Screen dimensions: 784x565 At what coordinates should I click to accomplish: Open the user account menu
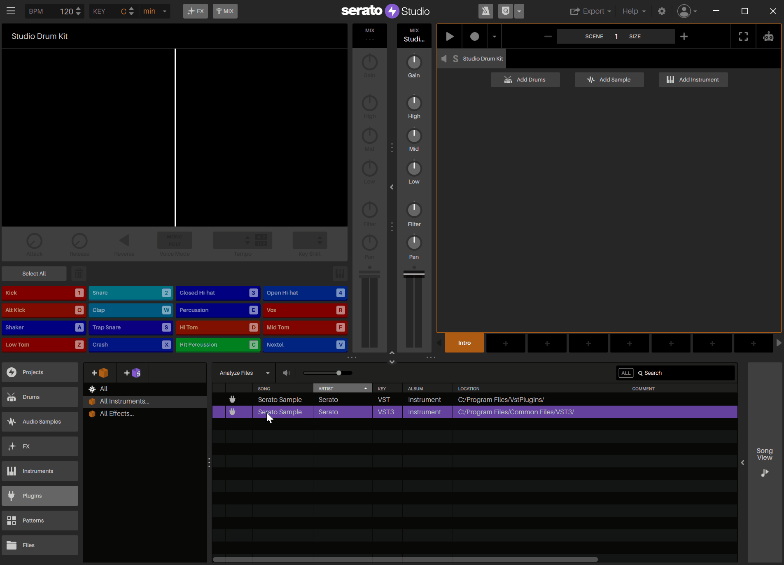pyautogui.click(x=687, y=11)
